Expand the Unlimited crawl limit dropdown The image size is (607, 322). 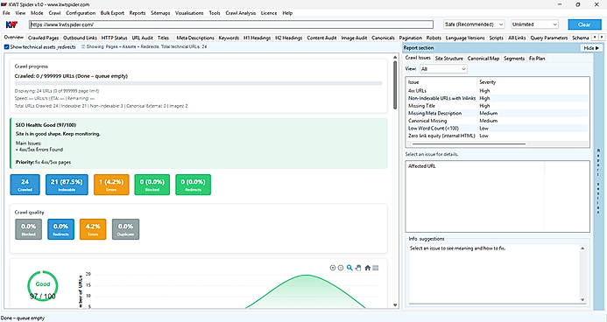(534, 24)
